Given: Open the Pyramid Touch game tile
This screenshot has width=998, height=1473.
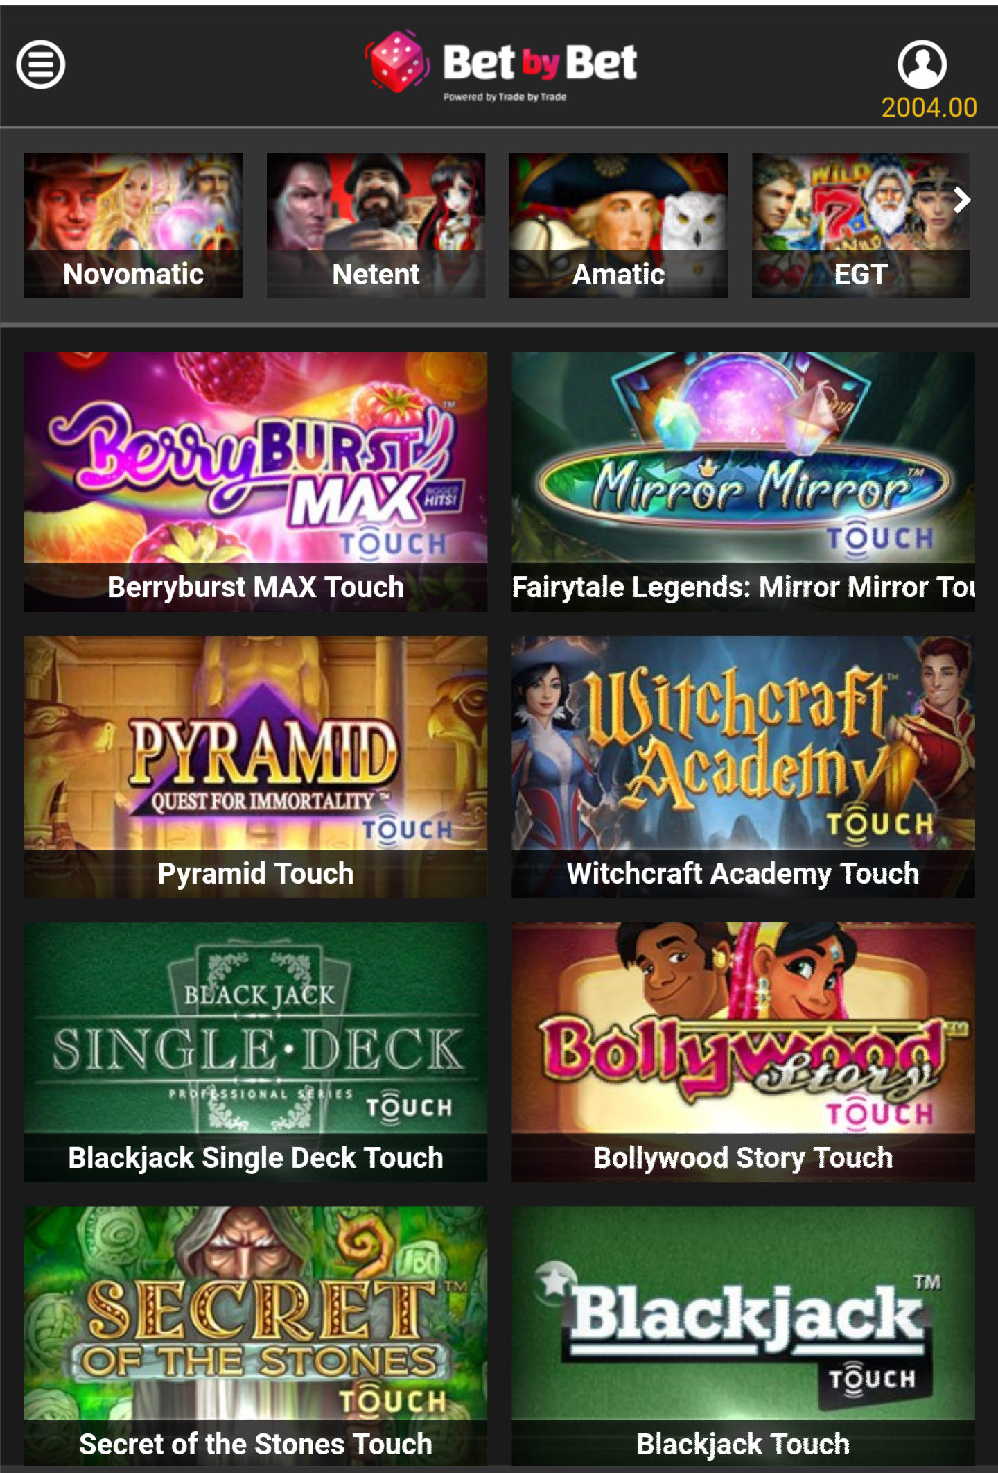Looking at the screenshot, I should pos(256,767).
